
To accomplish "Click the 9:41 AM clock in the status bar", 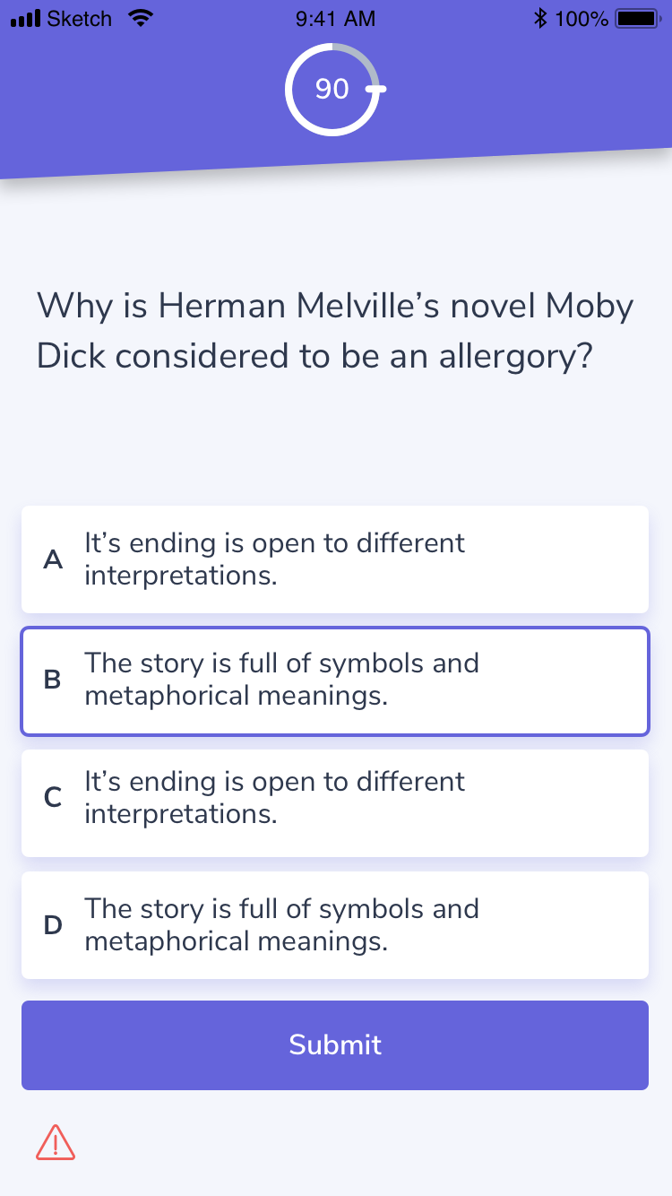I will pyautogui.click(x=334, y=18).
